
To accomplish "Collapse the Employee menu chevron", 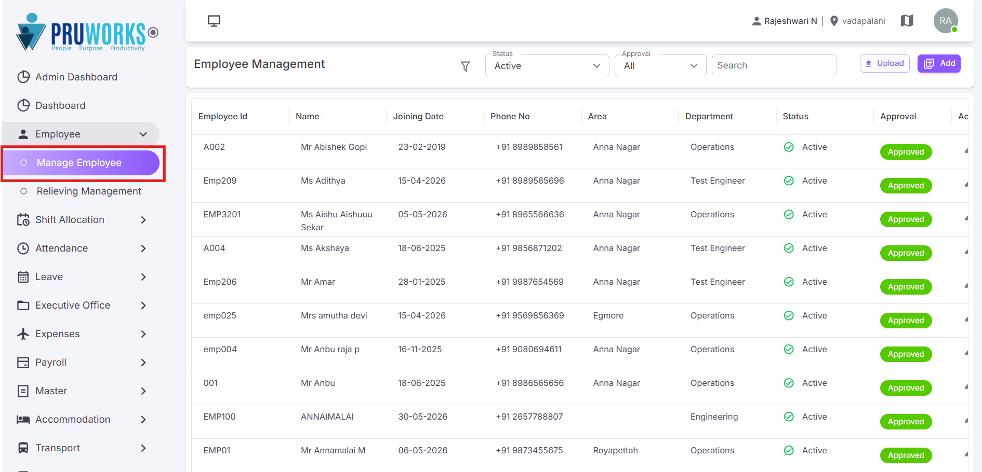I will pyautogui.click(x=143, y=134).
